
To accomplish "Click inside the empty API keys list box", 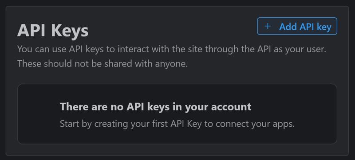I will [x=177, y=114].
